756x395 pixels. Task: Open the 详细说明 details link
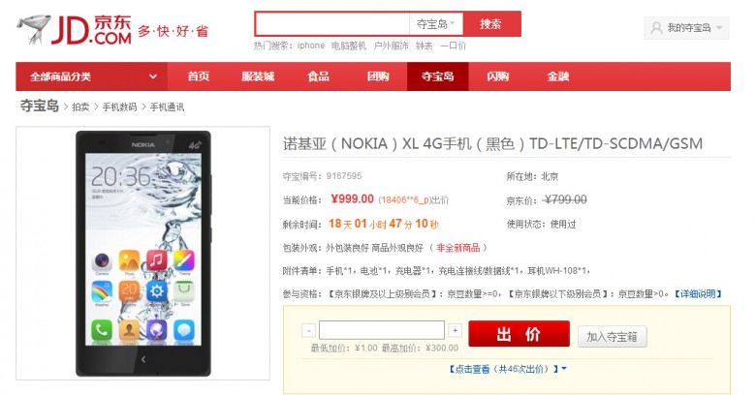697,294
